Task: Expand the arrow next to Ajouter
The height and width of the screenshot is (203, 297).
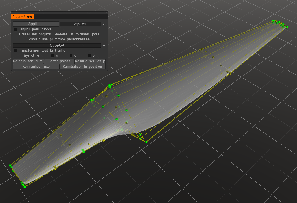Action: click(104, 24)
